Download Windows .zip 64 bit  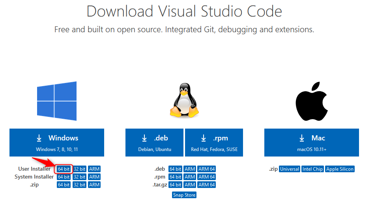[x=64, y=184]
